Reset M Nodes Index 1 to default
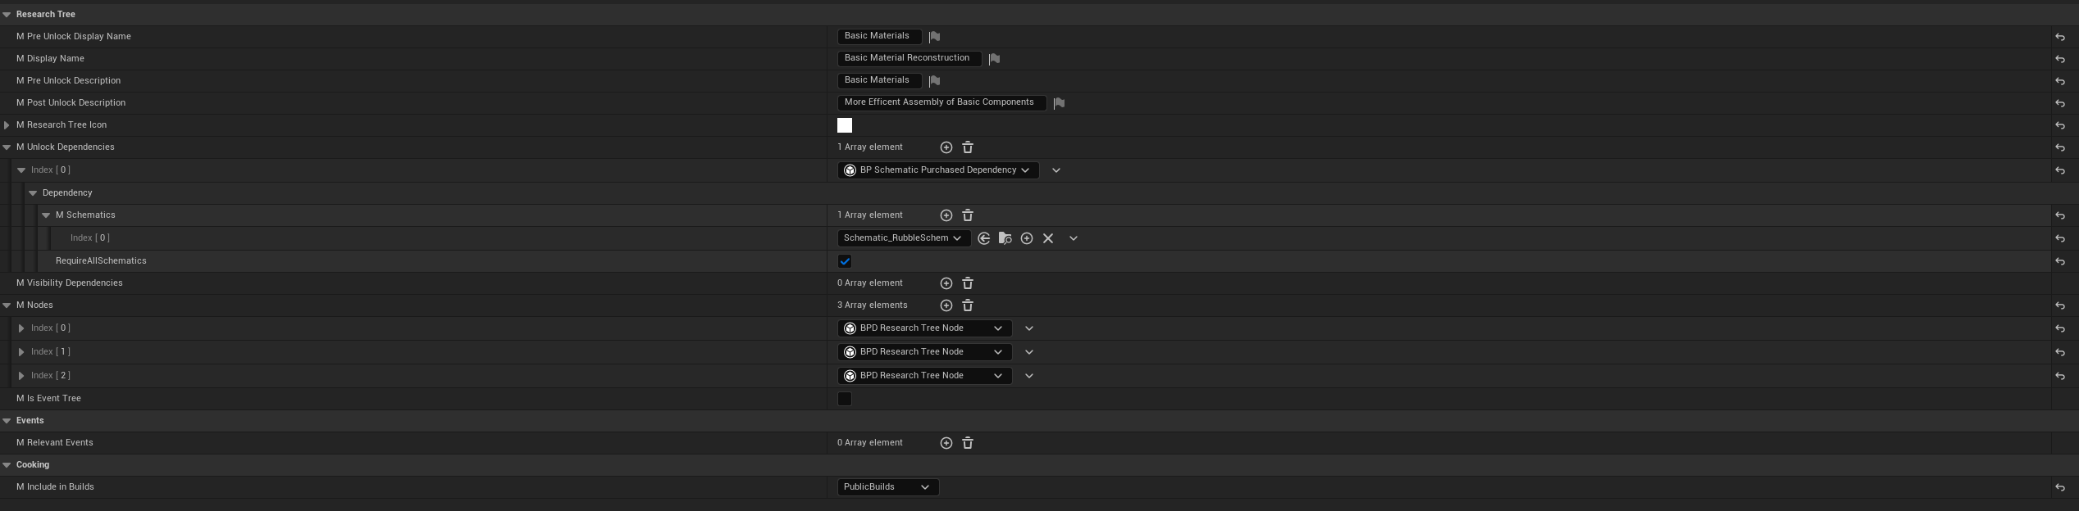The width and height of the screenshot is (2079, 511). 2059,352
